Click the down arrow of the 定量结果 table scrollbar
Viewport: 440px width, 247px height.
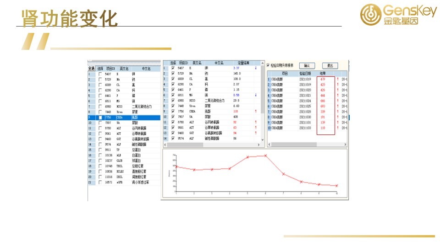(x=263, y=140)
